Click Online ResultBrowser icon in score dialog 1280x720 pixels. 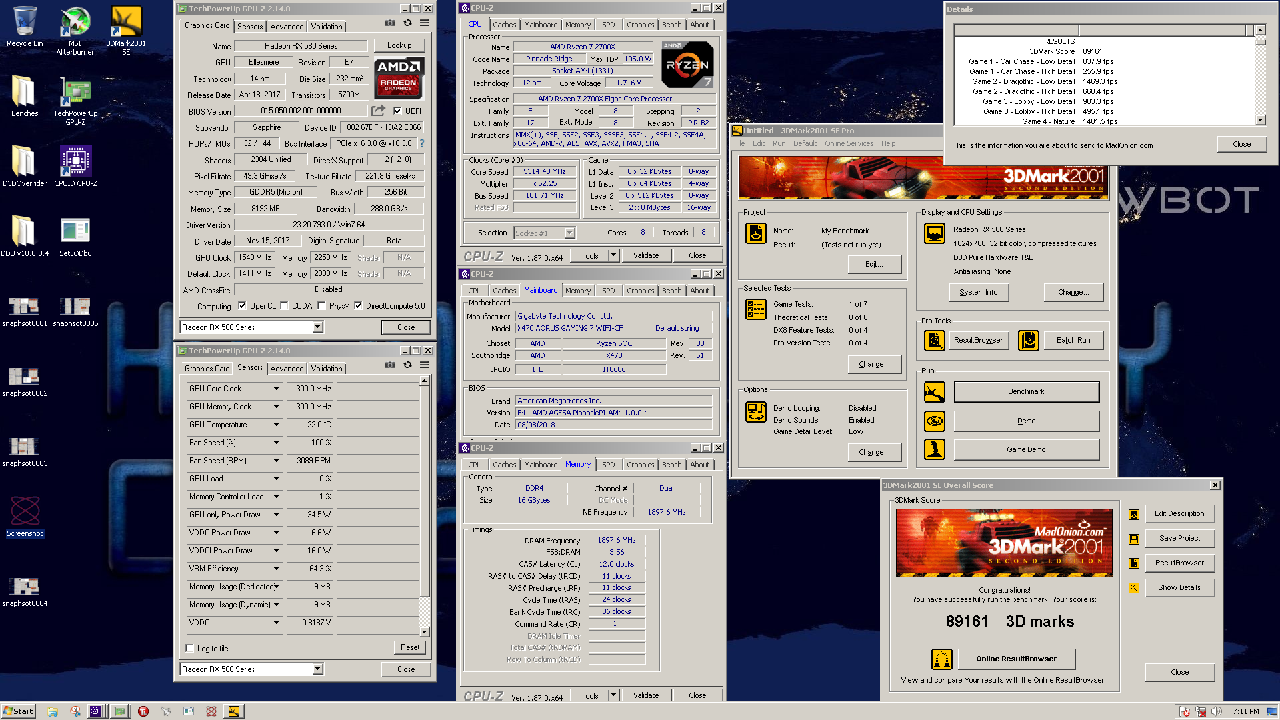(x=942, y=659)
